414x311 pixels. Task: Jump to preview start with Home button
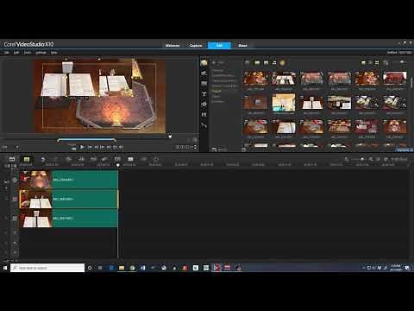(90, 147)
